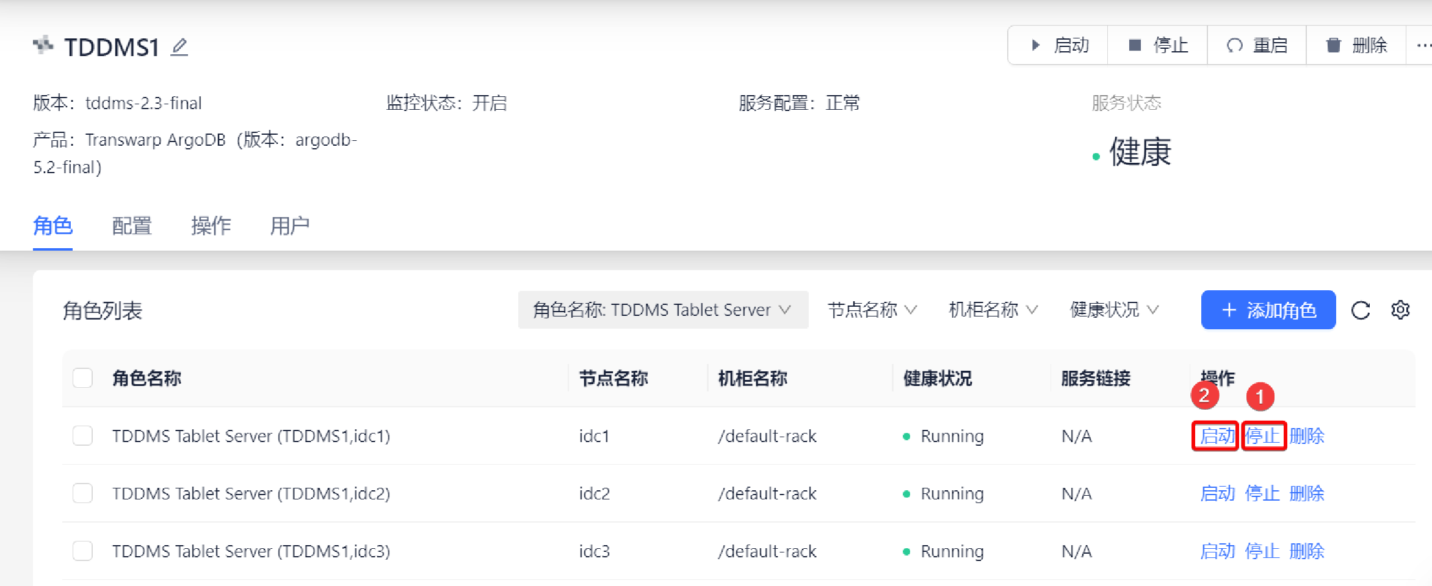
Task: Click the top 重启 restart service button
Action: pyautogui.click(x=1257, y=45)
